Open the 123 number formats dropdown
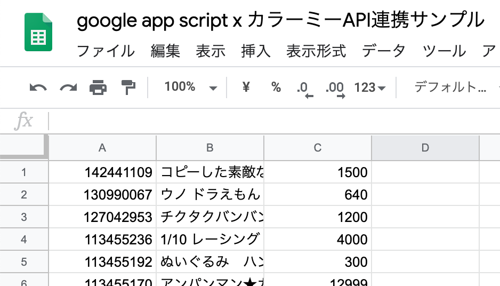The width and height of the screenshot is (500, 286). tap(370, 87)
